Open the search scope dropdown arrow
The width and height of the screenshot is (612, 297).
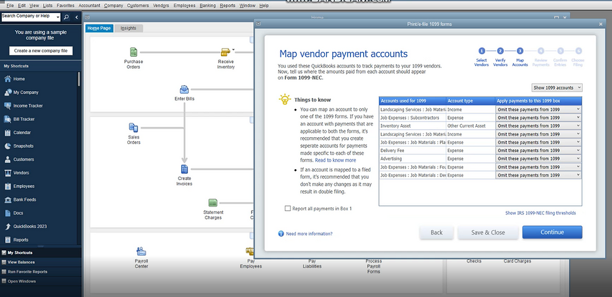[x=58, y=17]
